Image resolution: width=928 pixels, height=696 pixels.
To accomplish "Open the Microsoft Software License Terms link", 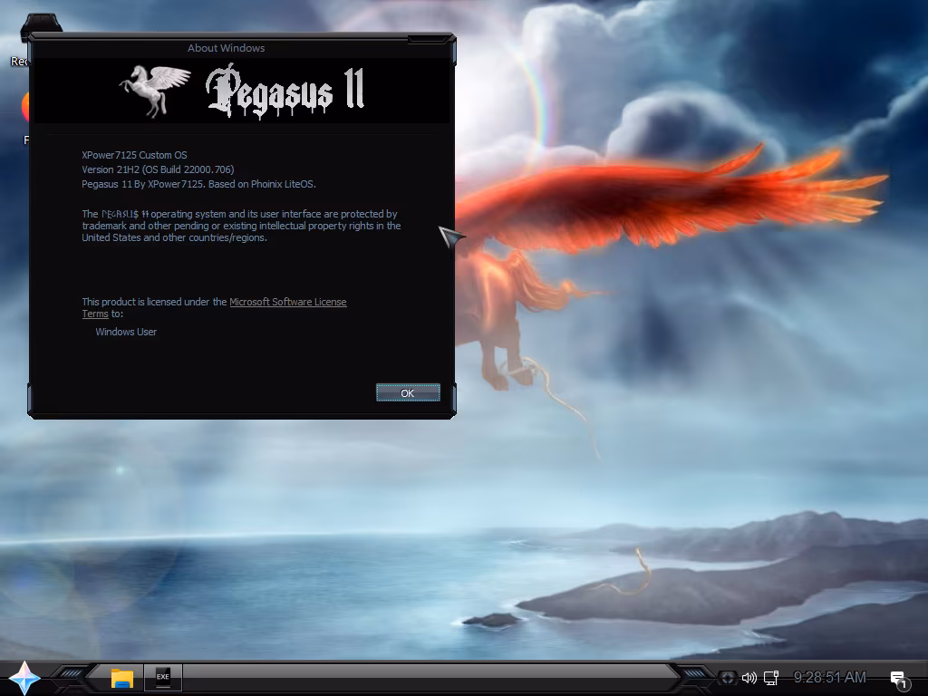I will pos(287,302).
